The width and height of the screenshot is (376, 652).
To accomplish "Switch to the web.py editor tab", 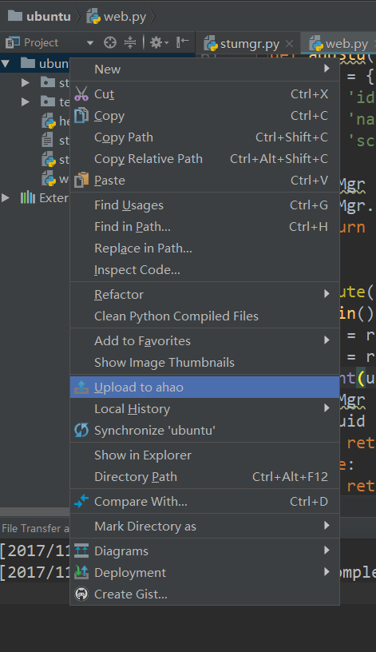I will [338, 44].
